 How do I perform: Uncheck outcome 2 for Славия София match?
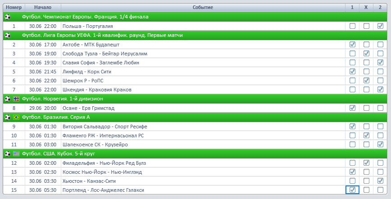pos(380,62)
